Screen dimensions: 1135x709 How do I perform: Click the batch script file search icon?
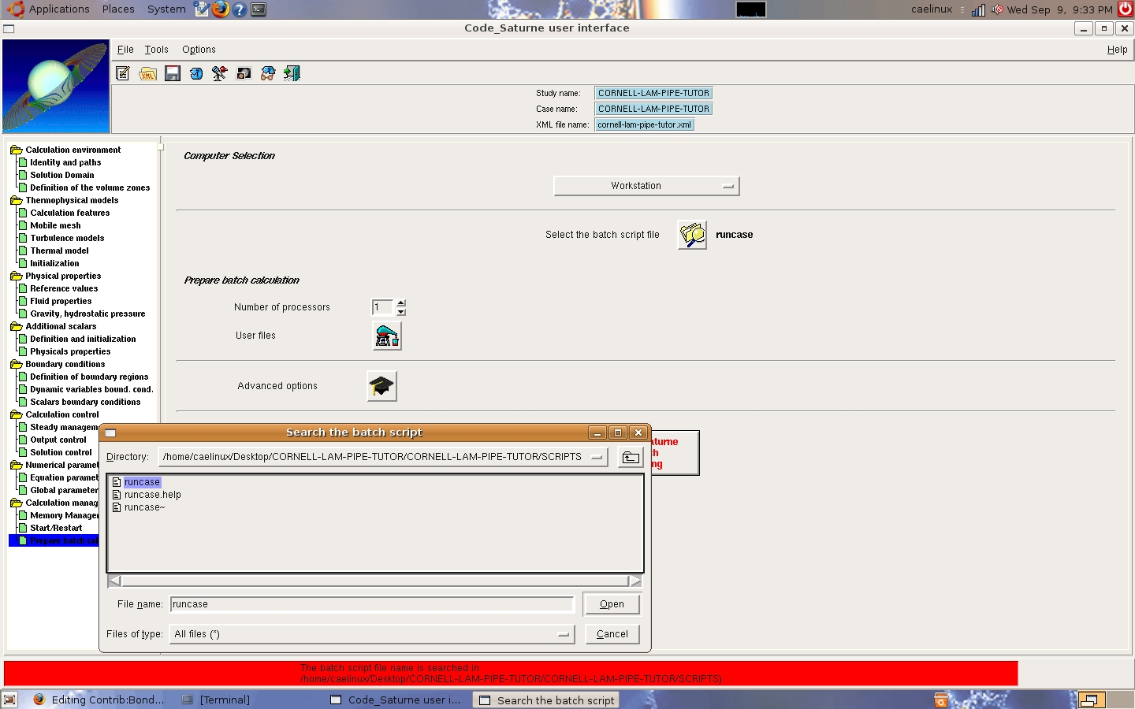pos(692,235)
